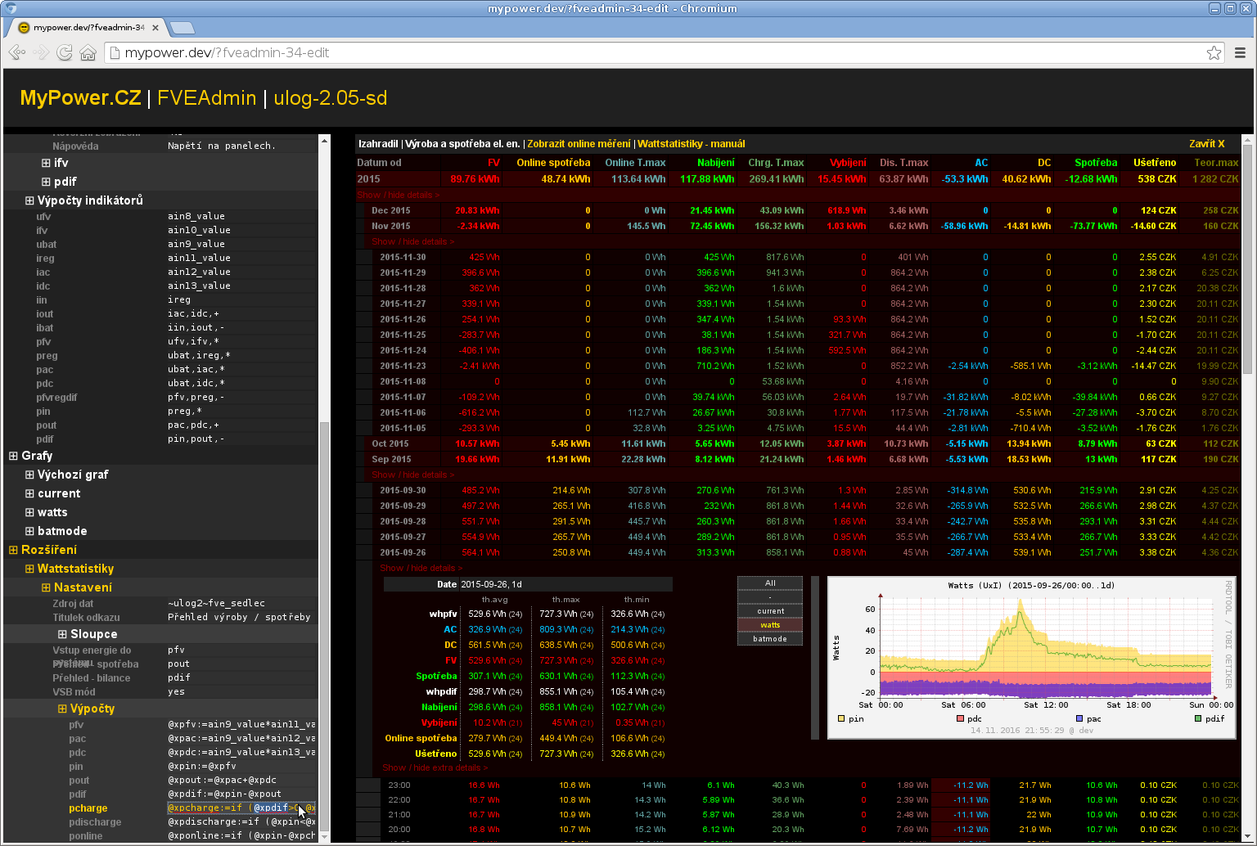Close the mypower.dev browser tab

pyautogui.click(x=154, y=27)
